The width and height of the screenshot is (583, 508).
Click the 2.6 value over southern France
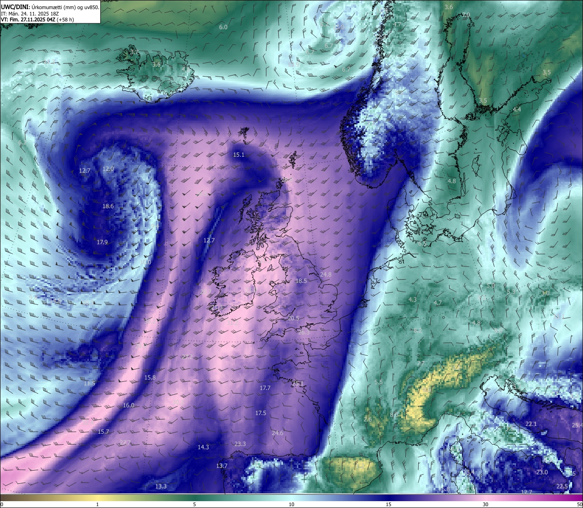[x=368, y=420]
